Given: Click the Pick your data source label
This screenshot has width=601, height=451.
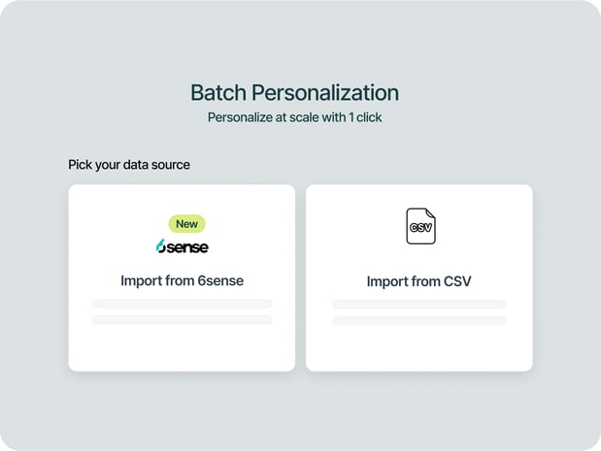Looking at the screenshot, I should point(129,165).
